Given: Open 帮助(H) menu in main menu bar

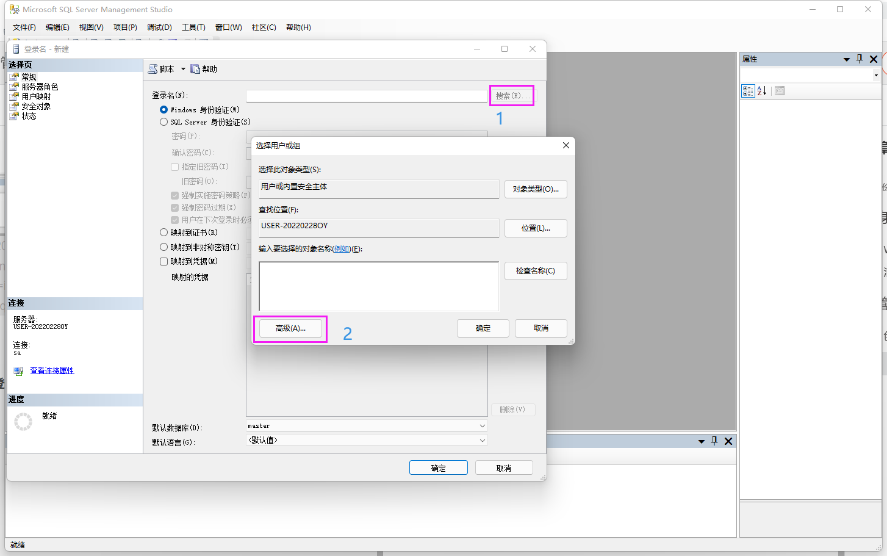Looking at the screenshot, I should coord(298,27).
